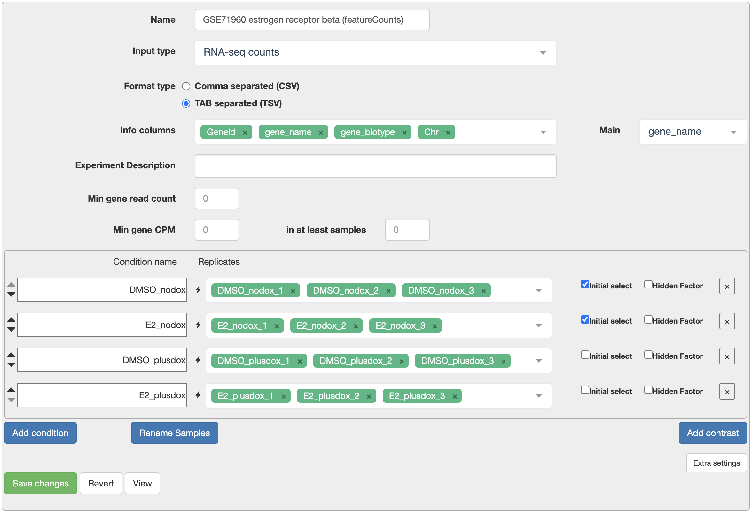
Task: Remove replicate DMSO_plusdox_2 tag
Action: pyautogui.click(x=402, y=361)
